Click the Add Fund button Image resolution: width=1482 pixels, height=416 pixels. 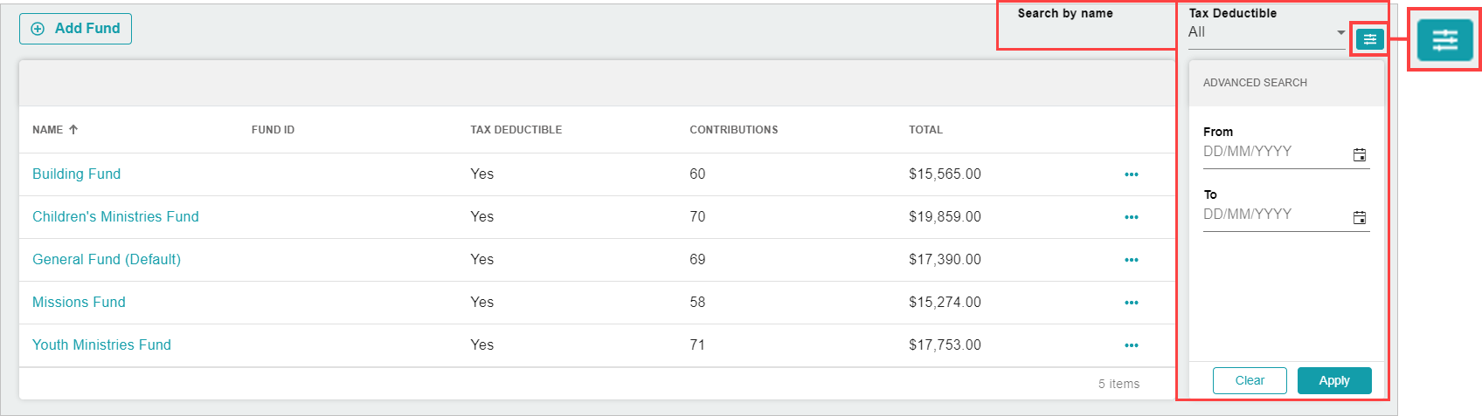[x=75, y=29]
